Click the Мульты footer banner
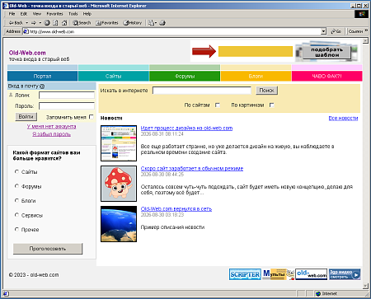The height and width of the screenshot is (299, 371). point(278,274)
